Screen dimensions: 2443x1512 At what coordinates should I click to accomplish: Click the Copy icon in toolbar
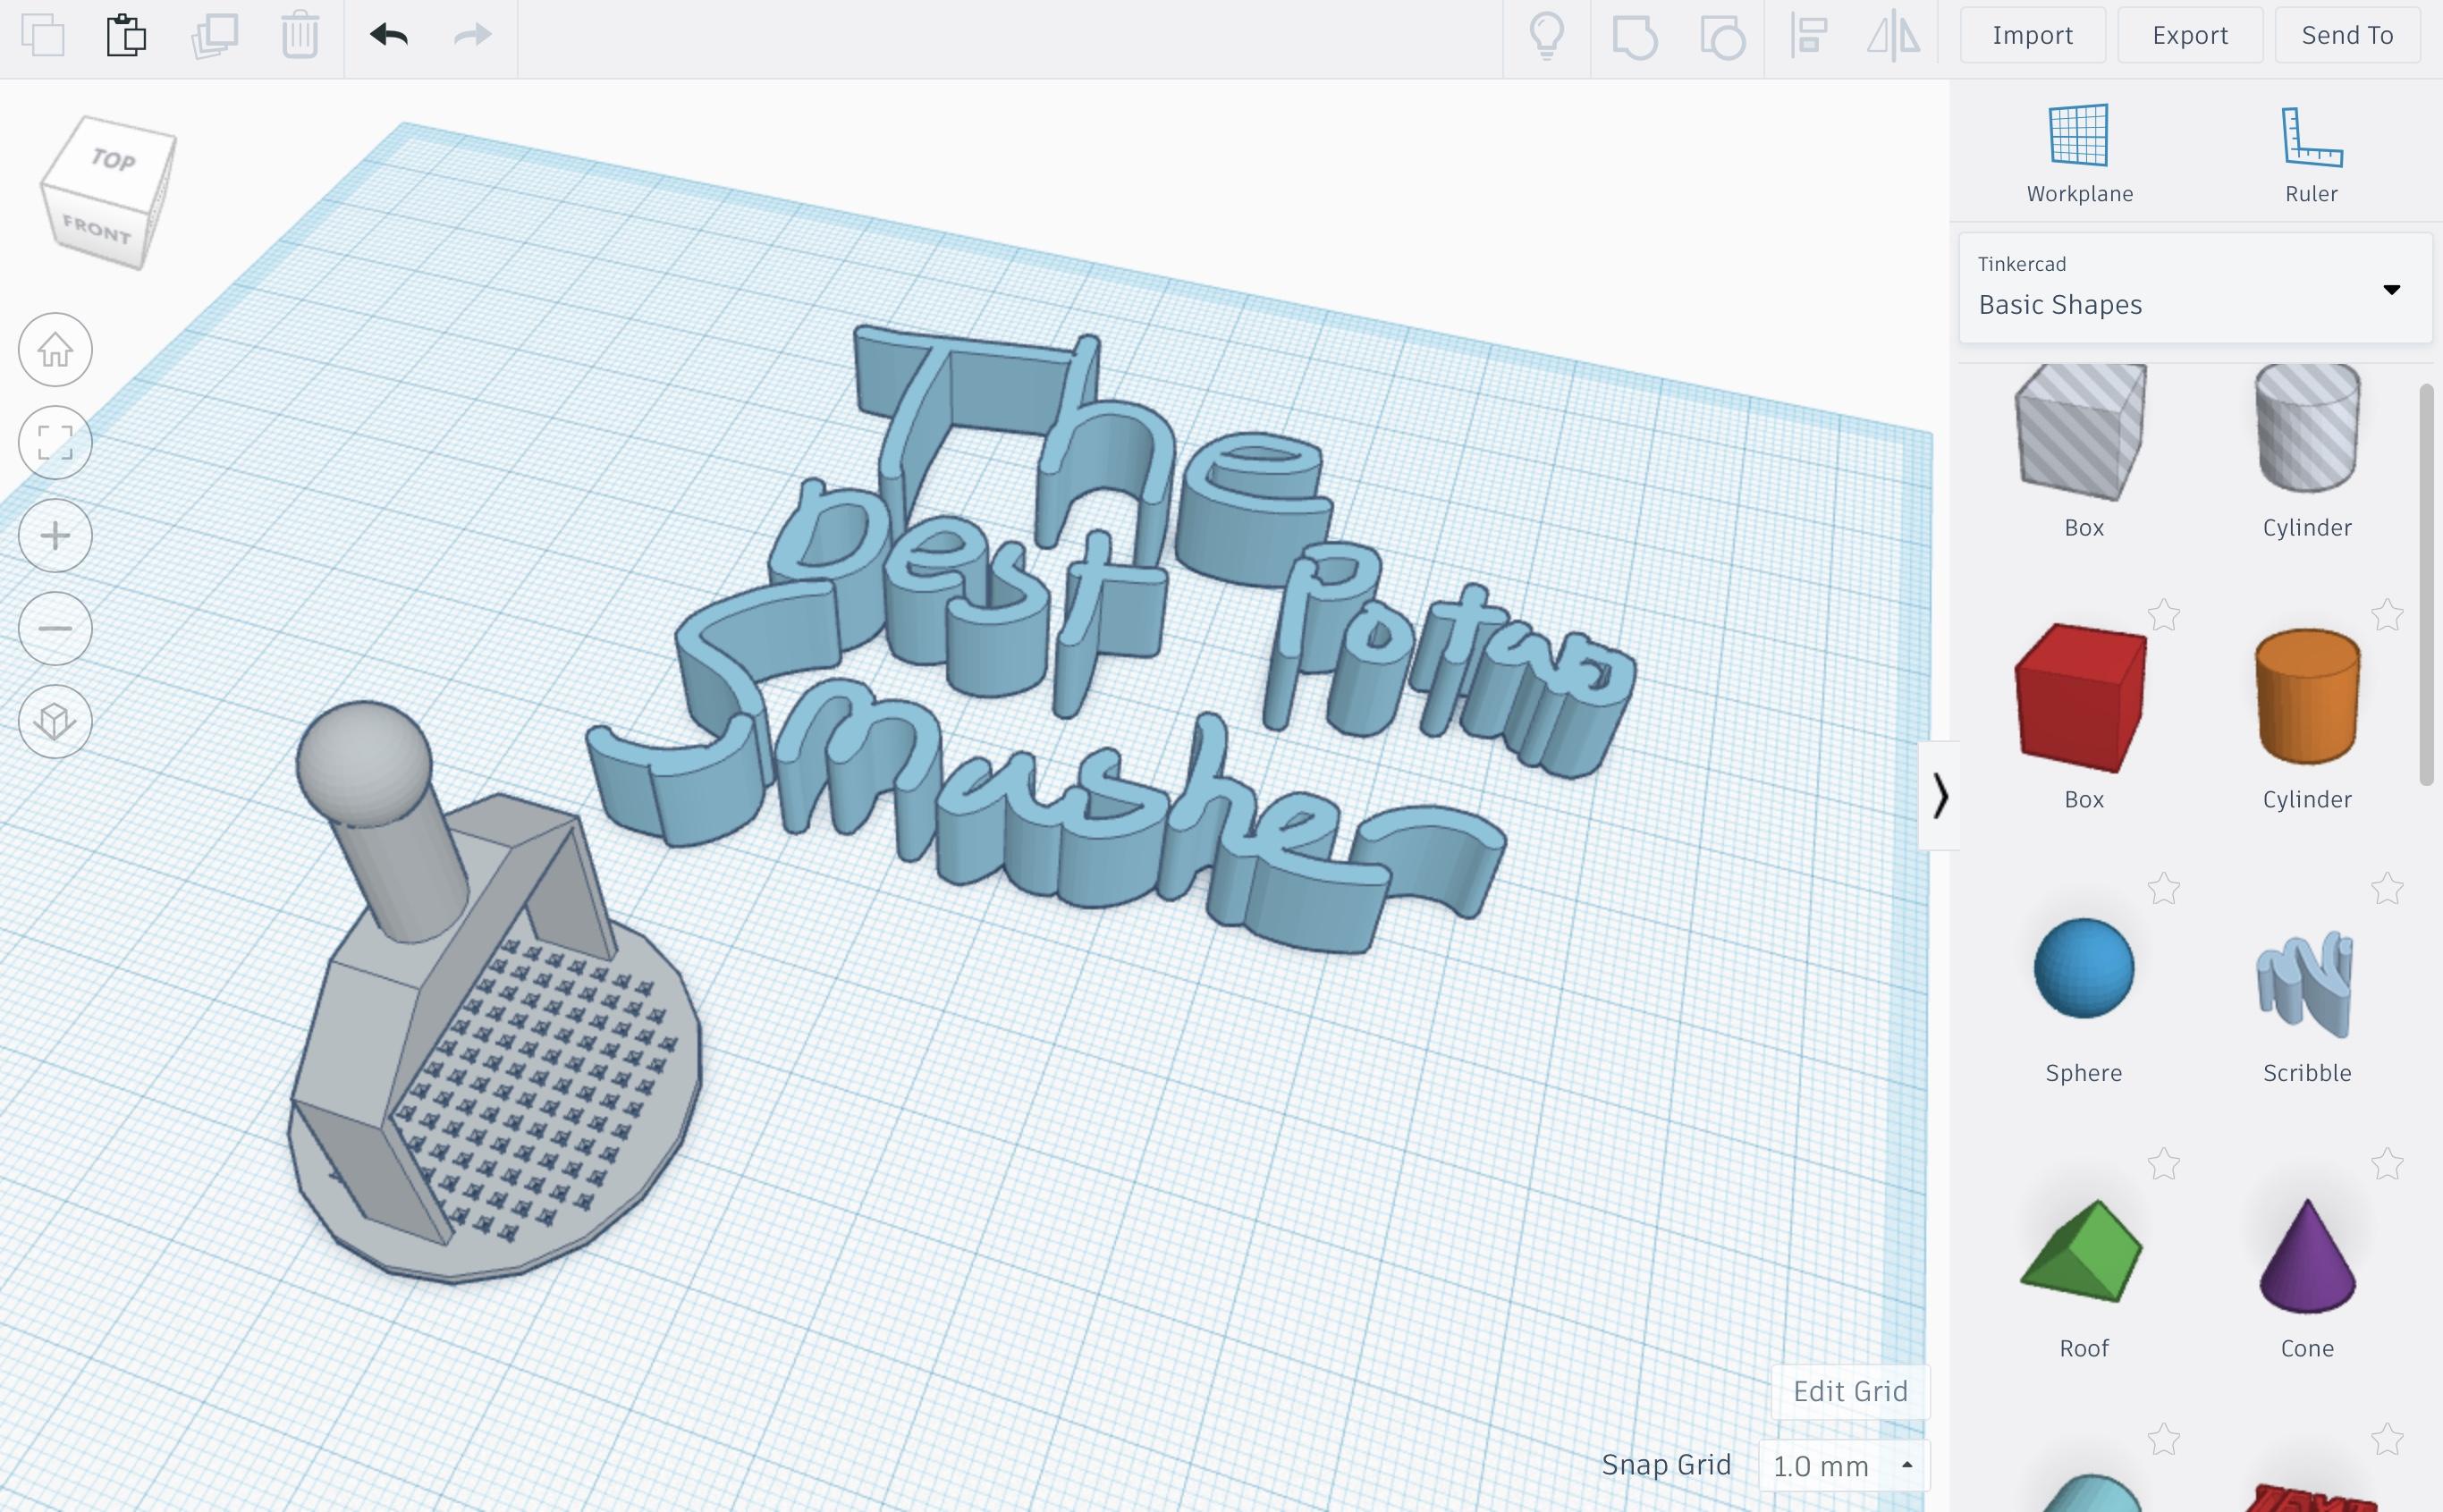43,35
